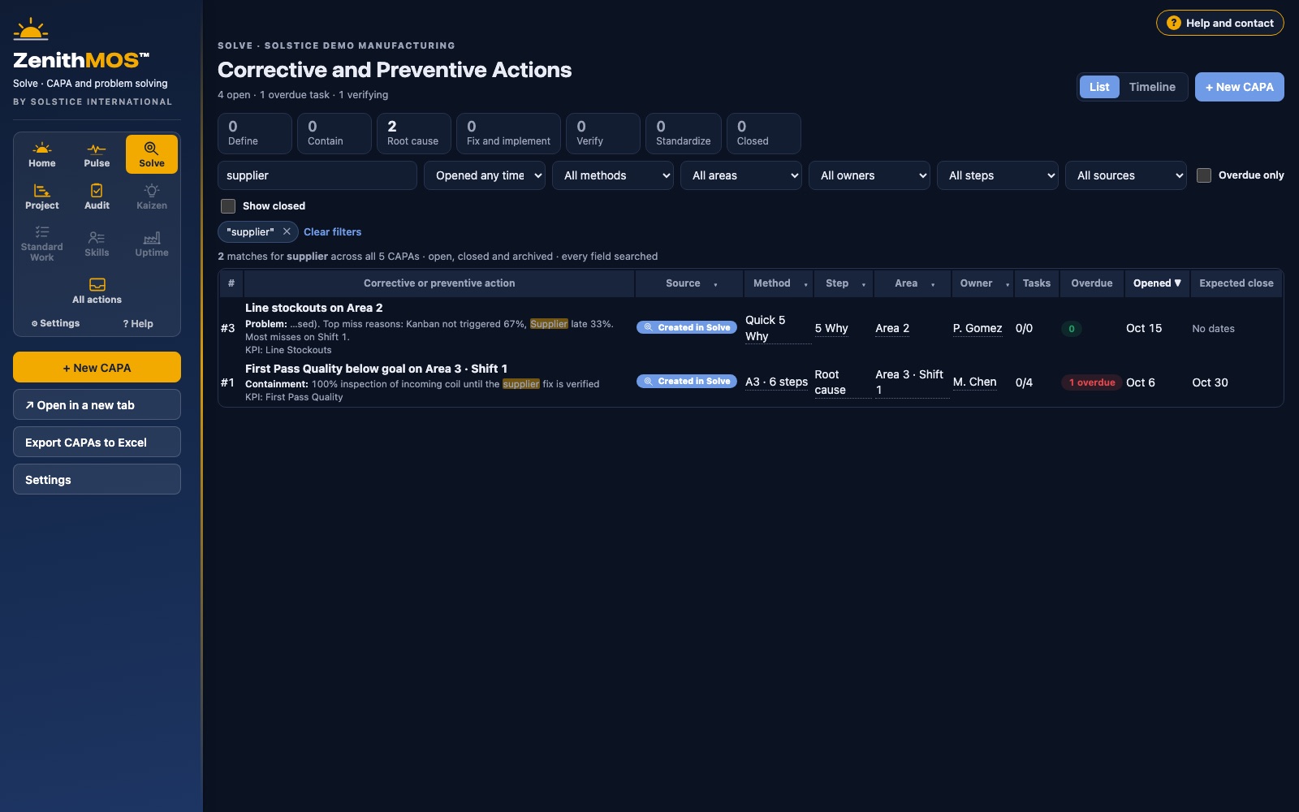Open Help and contact

(1220, 23)
